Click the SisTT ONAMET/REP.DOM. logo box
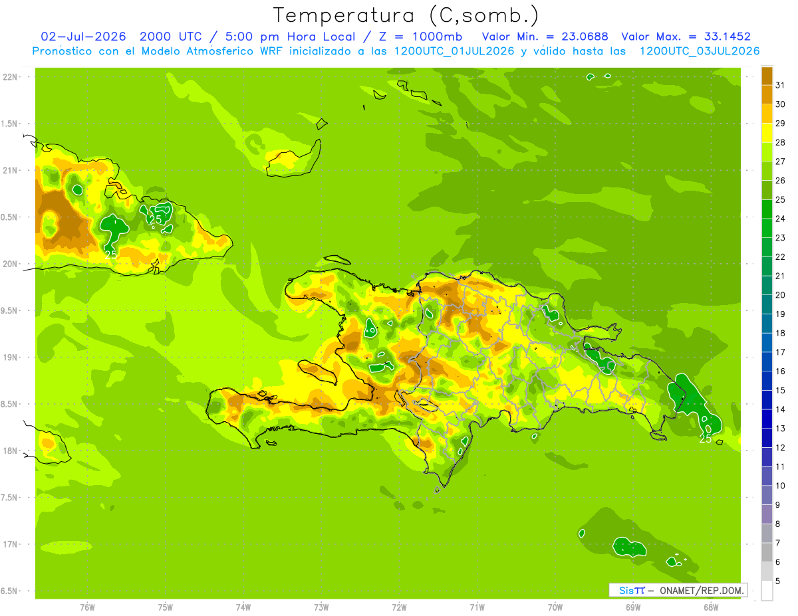The height and width of the screenshot is (616, 798). pos(678,590)
